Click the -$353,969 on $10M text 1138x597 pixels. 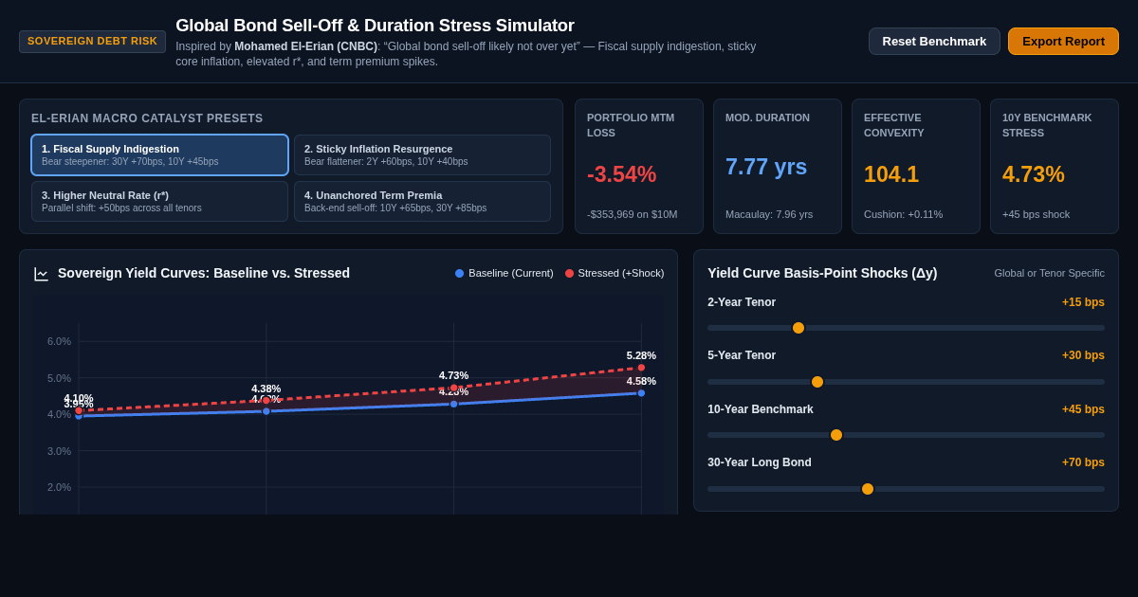pyautogui.click(x=633, y=214)
